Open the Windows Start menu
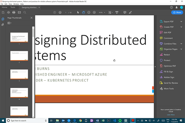 point(3,120)
